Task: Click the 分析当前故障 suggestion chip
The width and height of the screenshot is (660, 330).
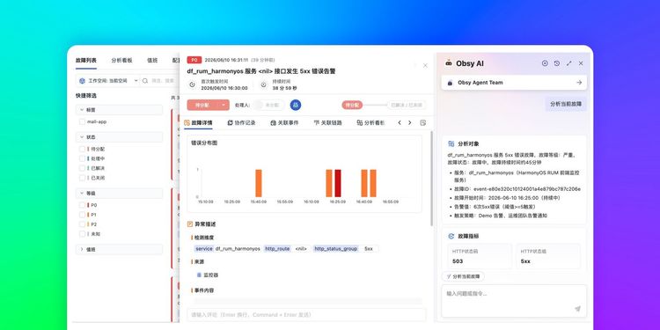Action: pos(463,276)
